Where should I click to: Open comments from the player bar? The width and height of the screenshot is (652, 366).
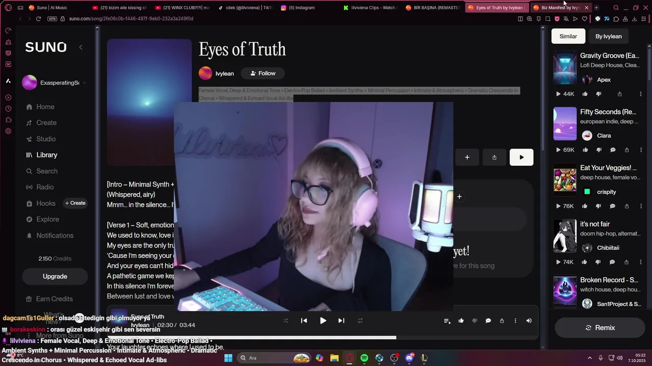[488, 321]
